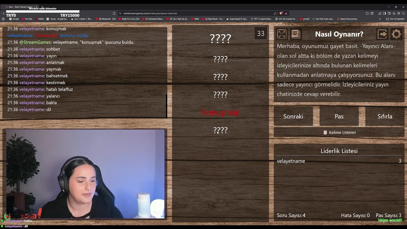This screenshot has width=407, height=229.
Task: Open Brave Rewards triangle icon
Action: point(286,13)
